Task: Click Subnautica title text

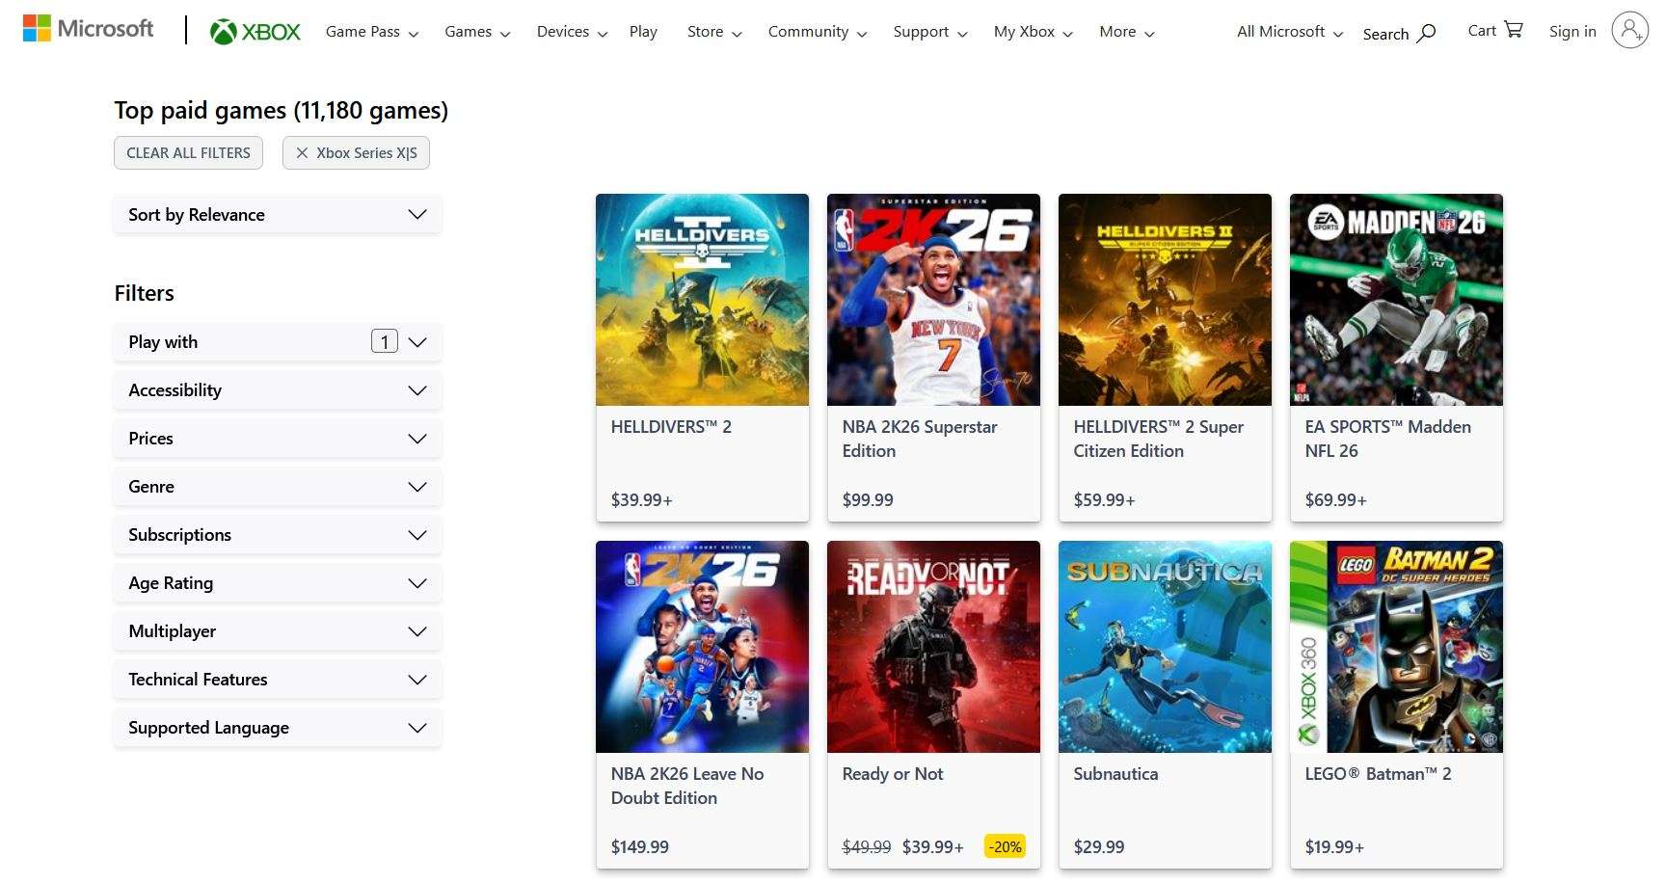Action: (1115, 773)
